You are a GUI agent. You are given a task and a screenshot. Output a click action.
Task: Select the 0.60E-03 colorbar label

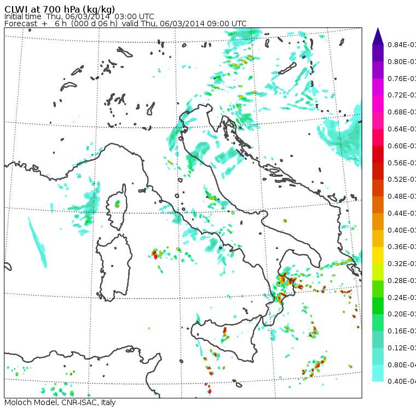[x=402, y=146]
